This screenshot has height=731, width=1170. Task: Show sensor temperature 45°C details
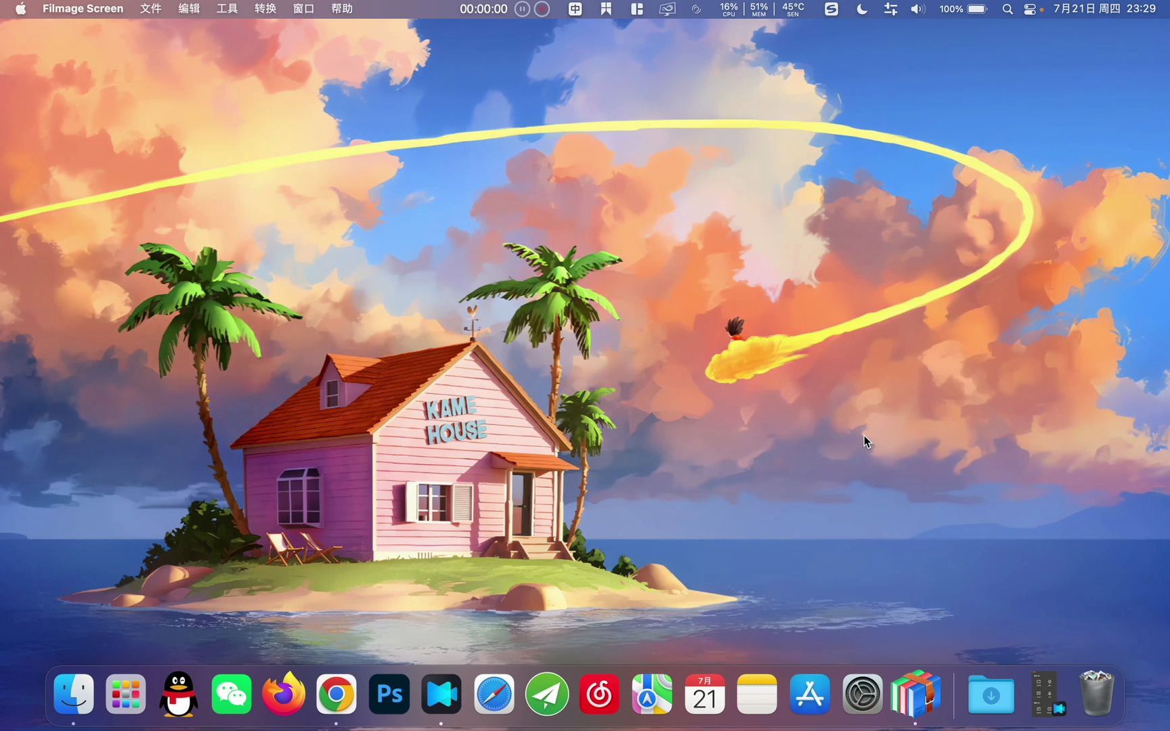point(793,9)
